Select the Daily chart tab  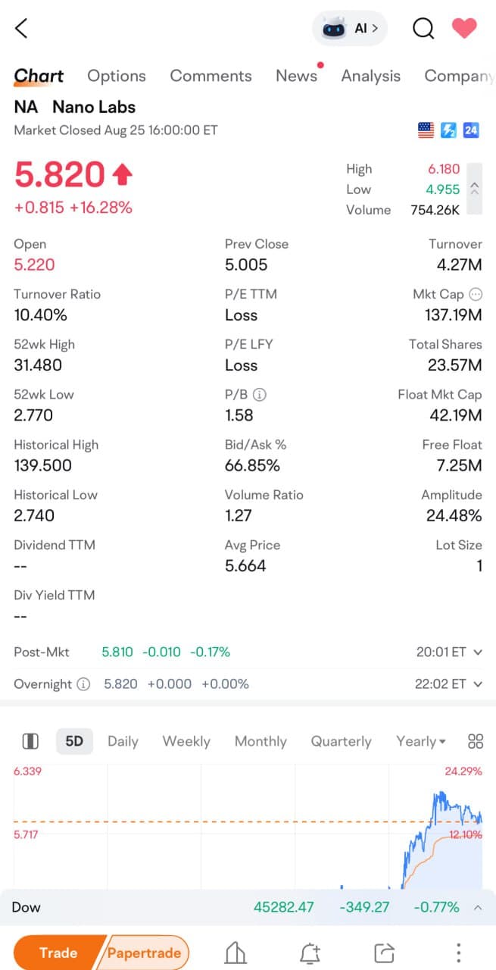(x=123, y=741)
